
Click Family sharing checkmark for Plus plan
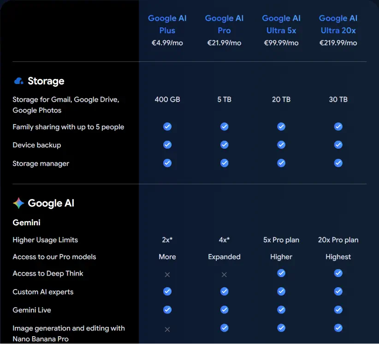tap(167, 127)
